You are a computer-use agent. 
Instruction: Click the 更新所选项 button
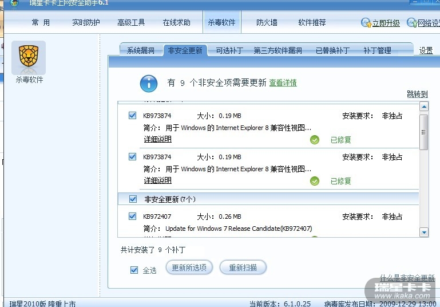(189, 267)
